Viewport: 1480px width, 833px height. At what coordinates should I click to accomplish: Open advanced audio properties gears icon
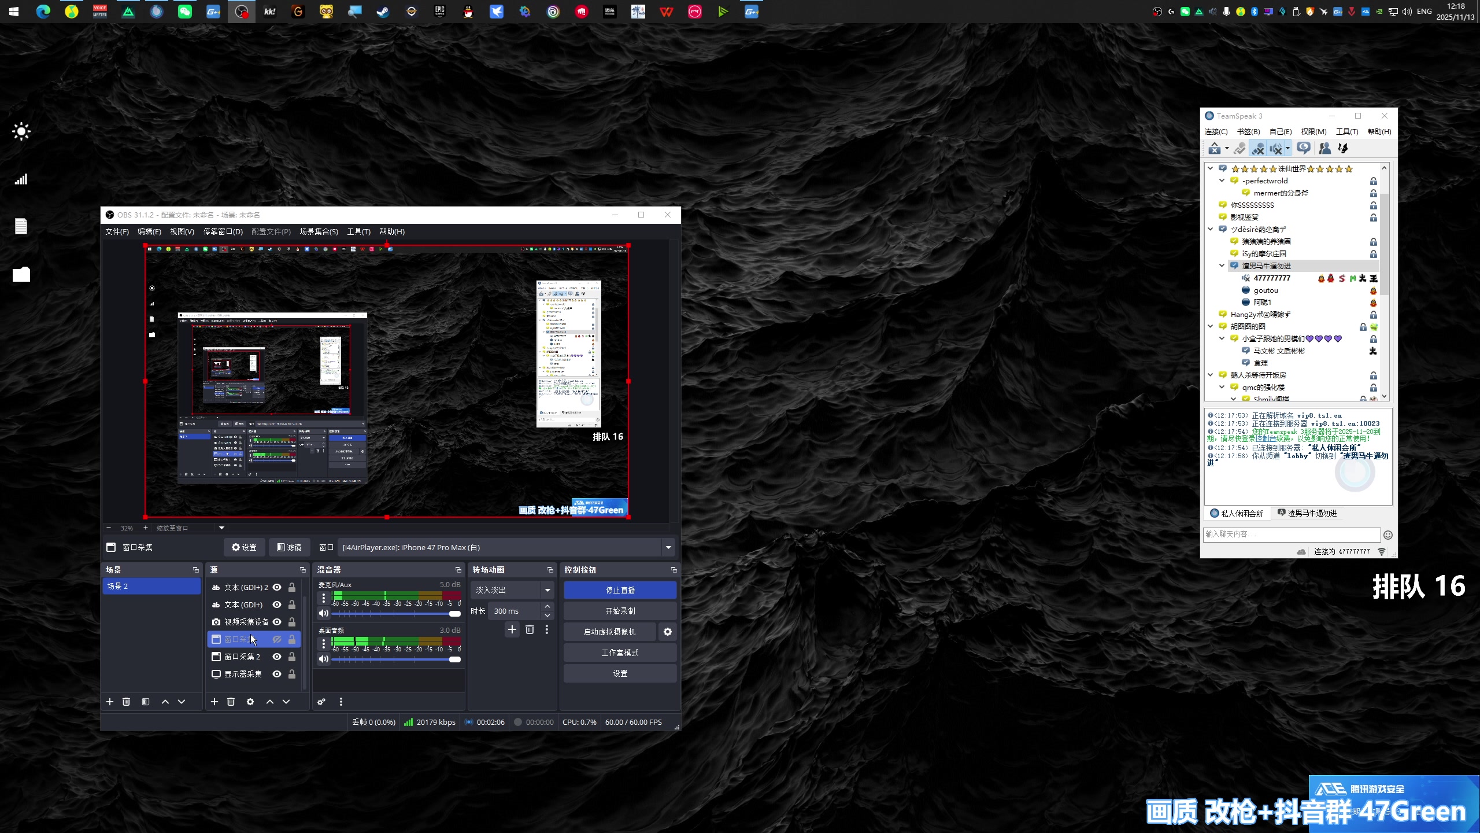pyautogui.click(x=321, y=702)
